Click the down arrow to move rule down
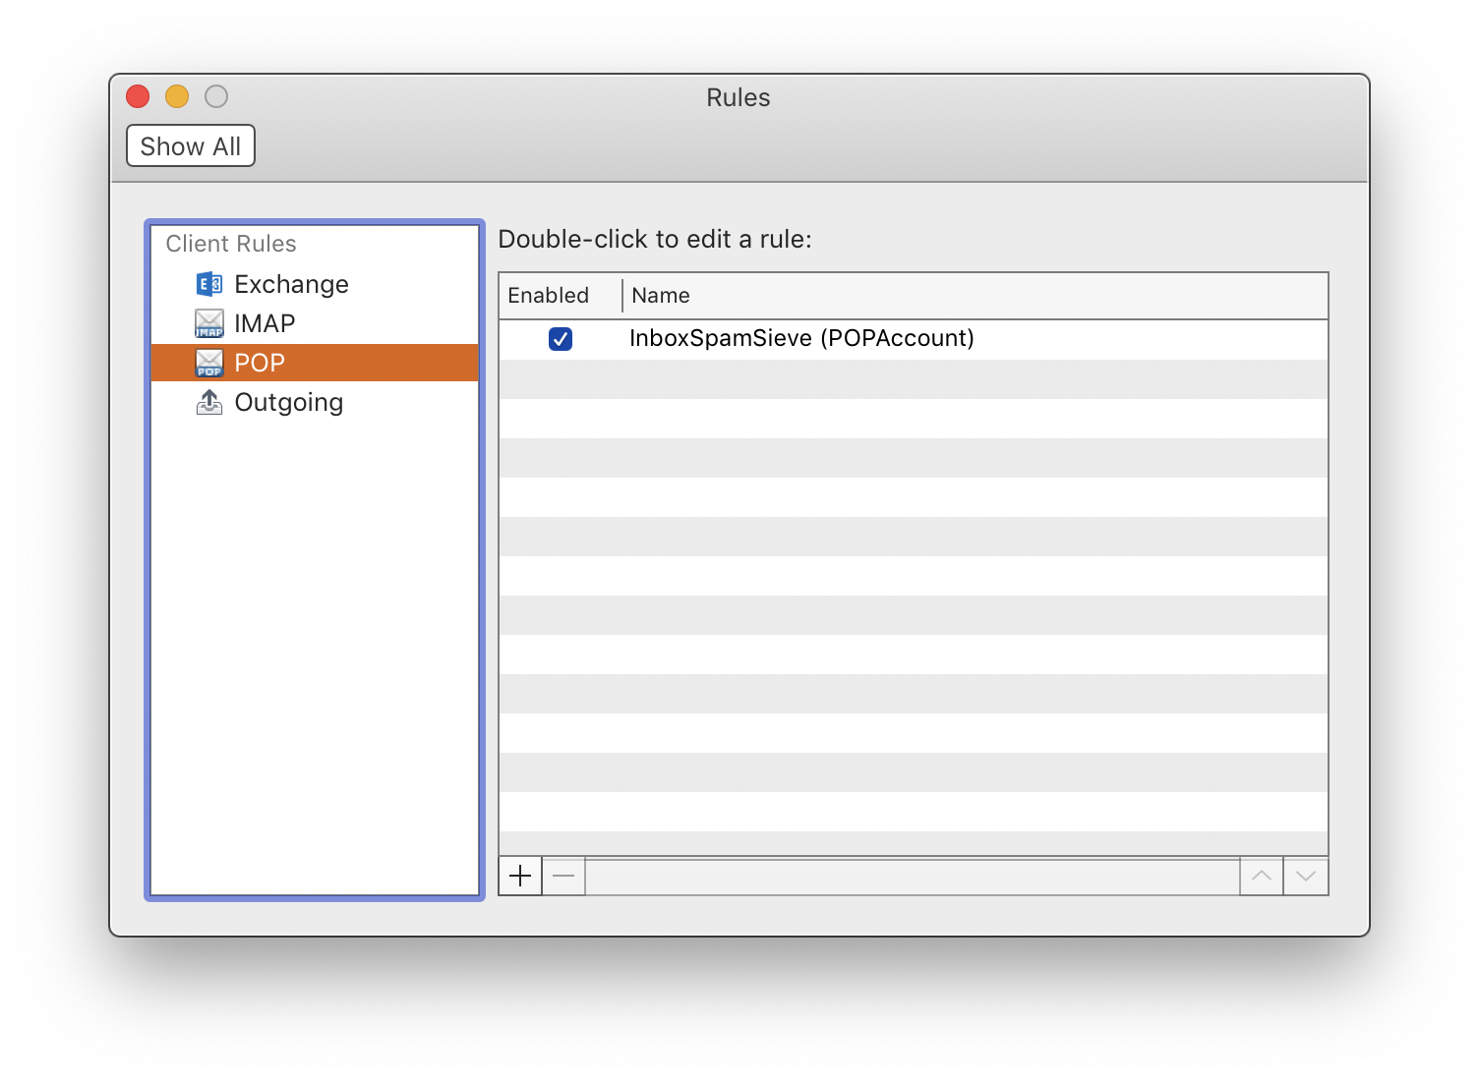1479x1081 pixels. pos(1306,875)
